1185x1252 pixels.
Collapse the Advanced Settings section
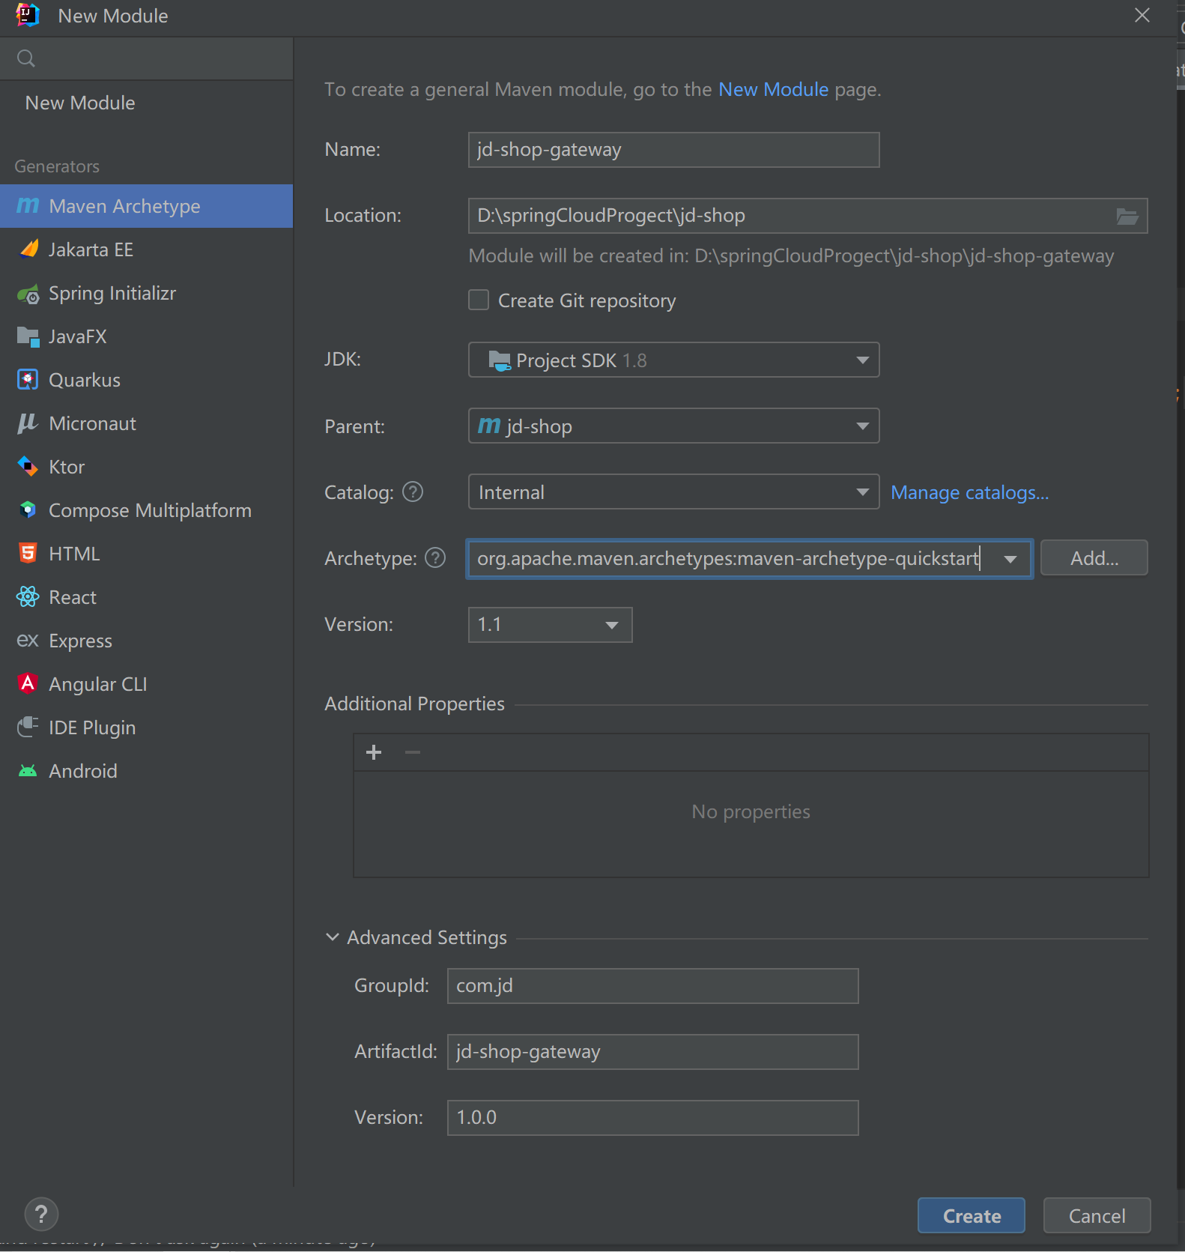click(x=332, y=937)
